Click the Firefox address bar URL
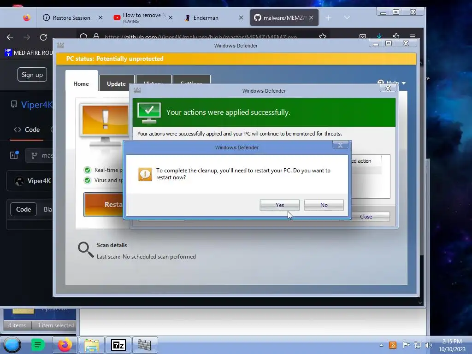Screen dimensions: 472x354 pyautogui.click(x=201, y=37)
